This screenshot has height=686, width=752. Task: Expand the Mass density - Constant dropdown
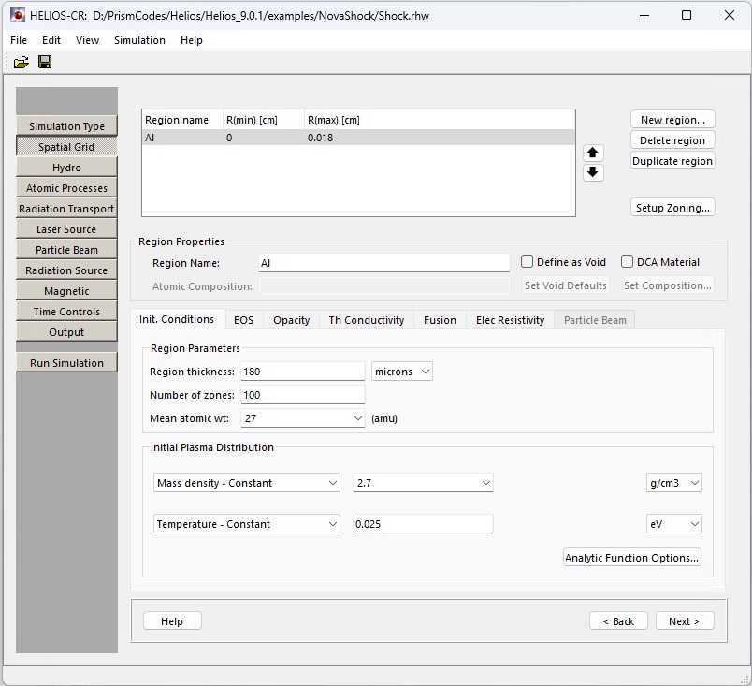247,483
